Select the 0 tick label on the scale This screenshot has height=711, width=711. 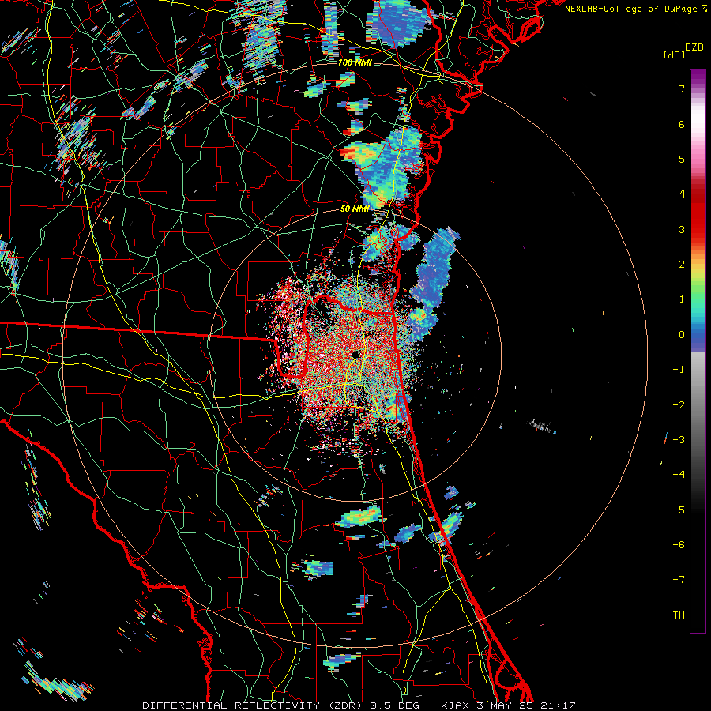pyautogui.click(x=682, y=335)
